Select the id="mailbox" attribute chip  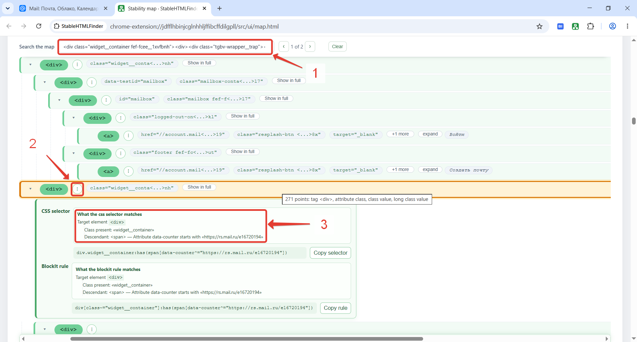point(137,99)
